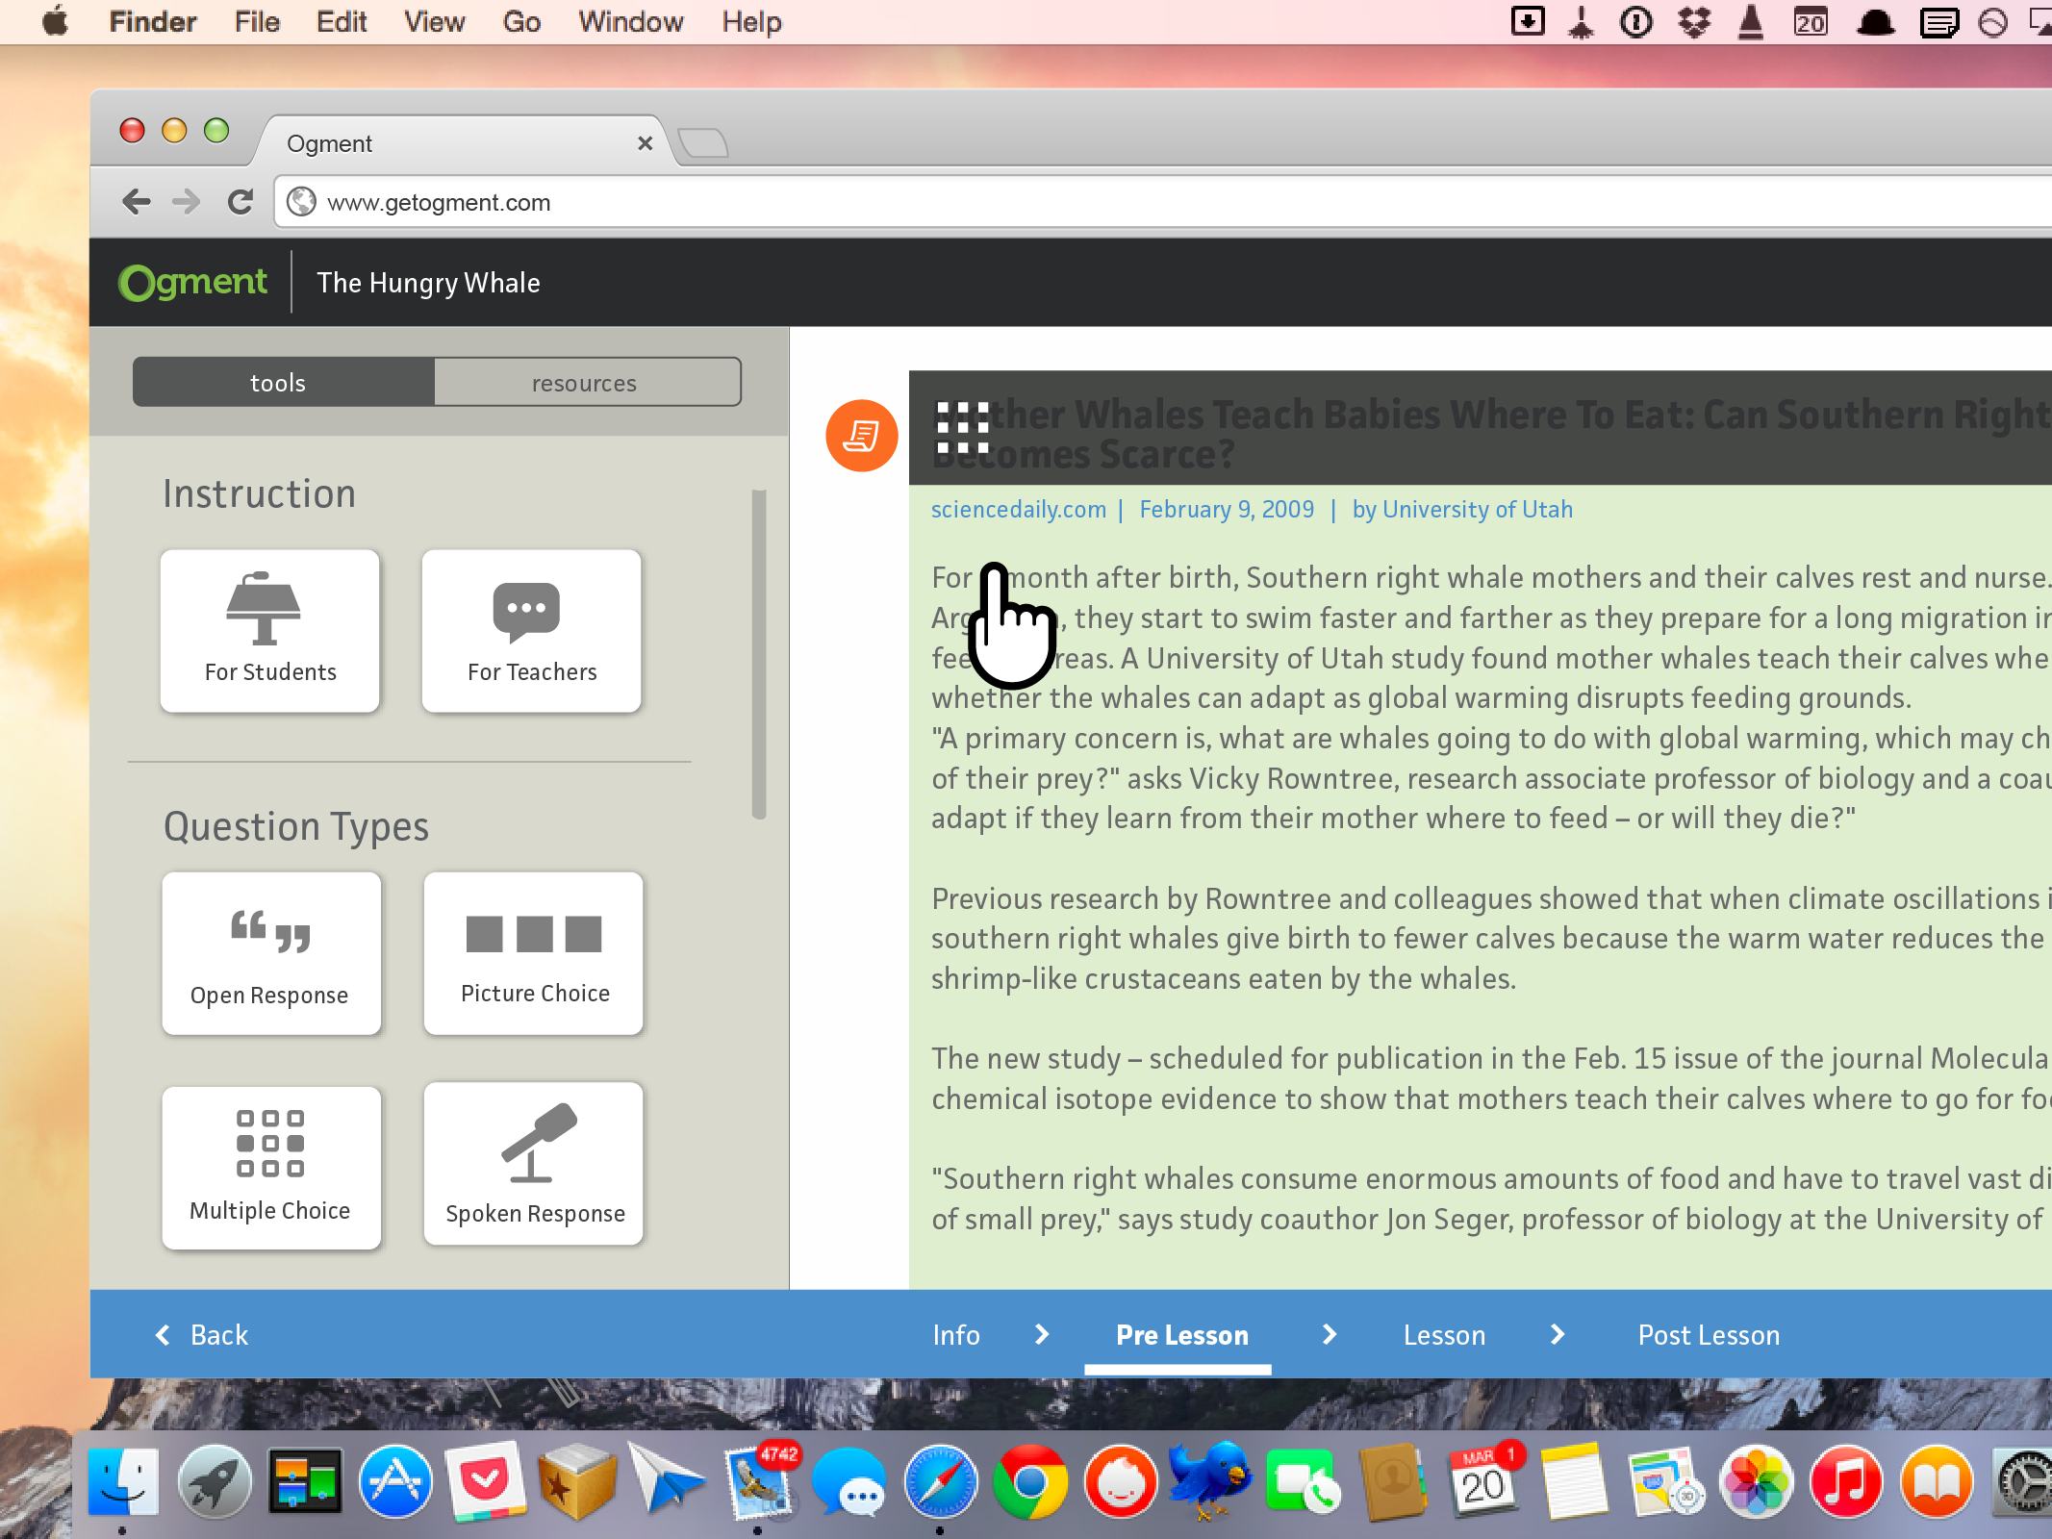The width and height of the screenshot is (2052, 1539).
Task: Open the Window menu
Action: pos(631,21)
